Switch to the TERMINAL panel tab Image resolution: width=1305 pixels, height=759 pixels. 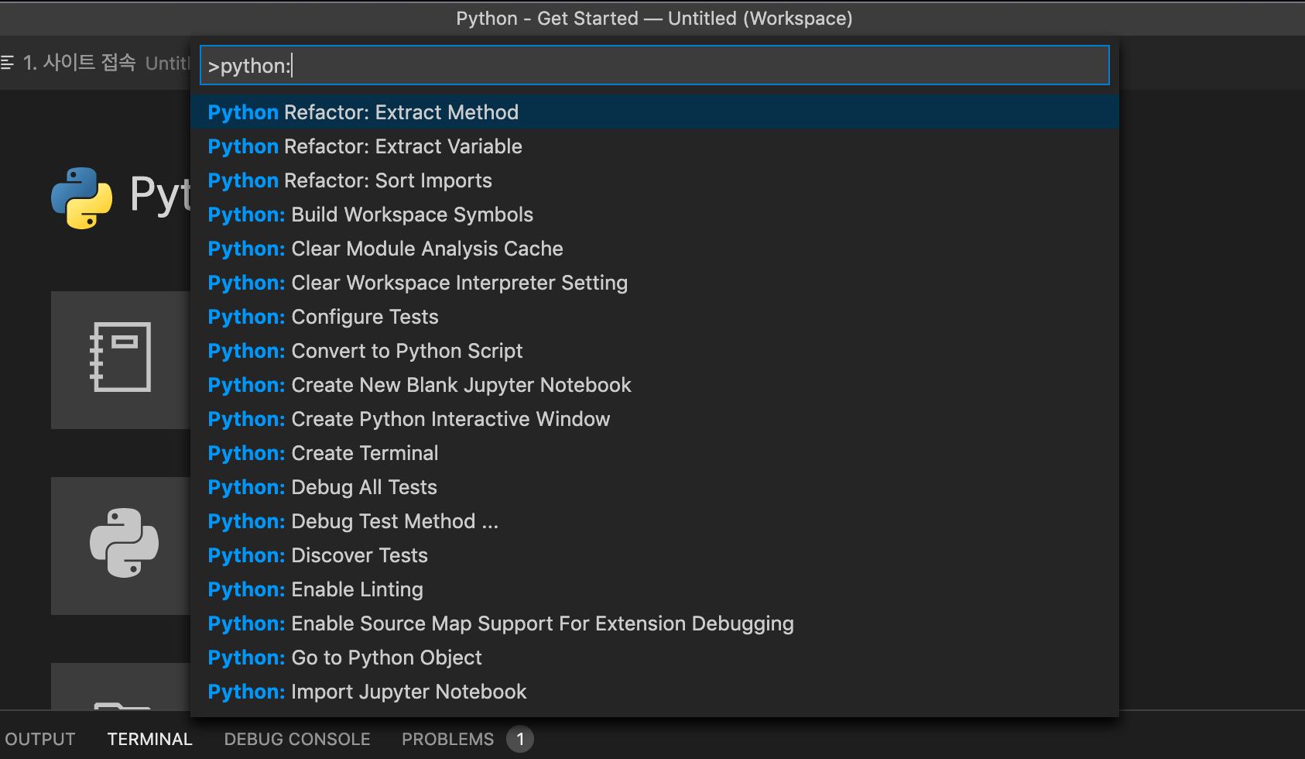pos(149,739)
